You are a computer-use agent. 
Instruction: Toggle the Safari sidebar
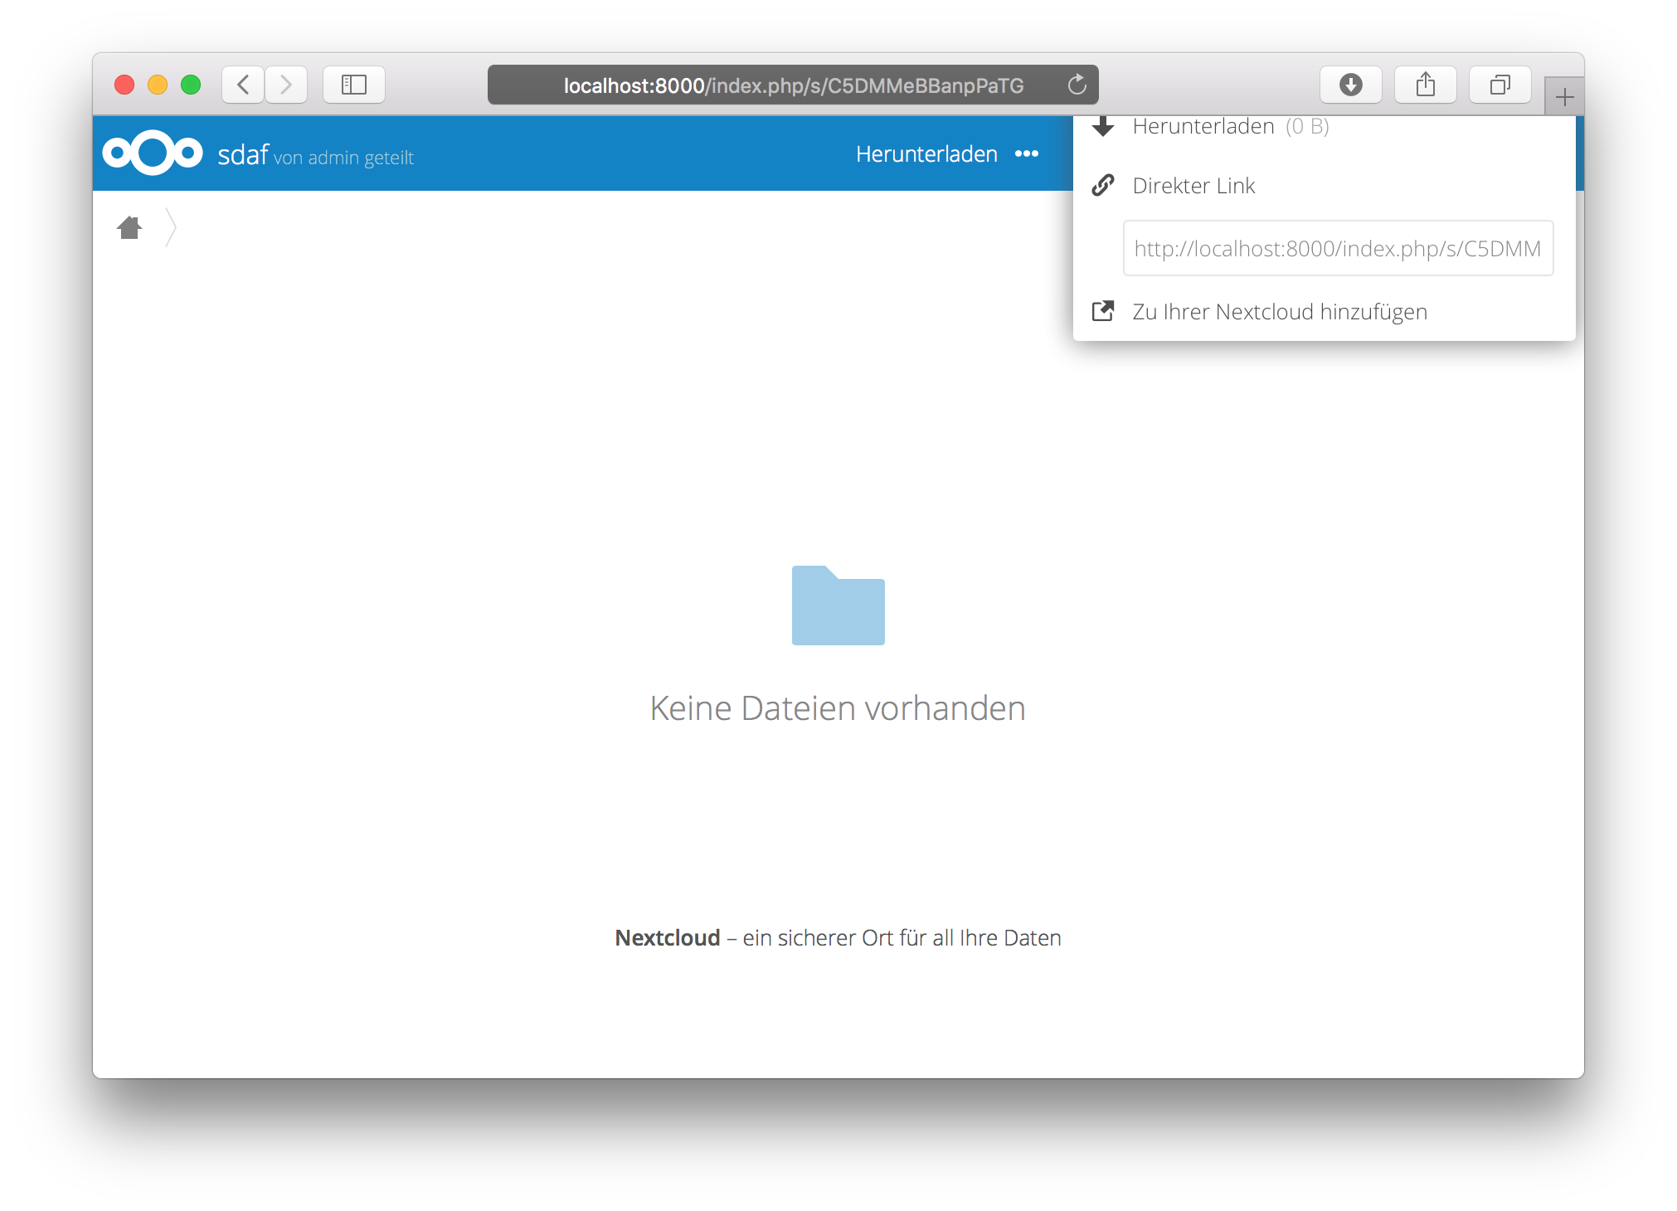pyautogui.click(x=354, y=85)
